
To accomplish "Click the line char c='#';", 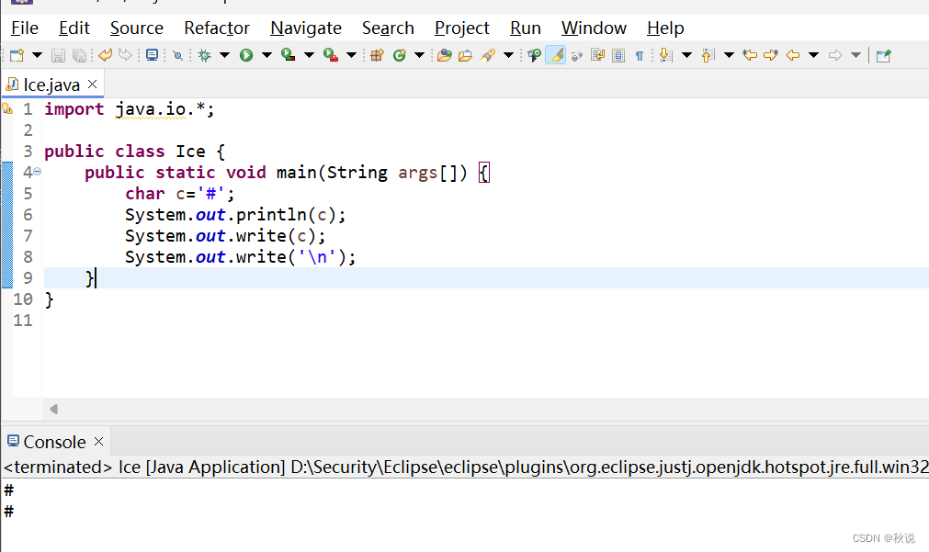I will point(179,194).
